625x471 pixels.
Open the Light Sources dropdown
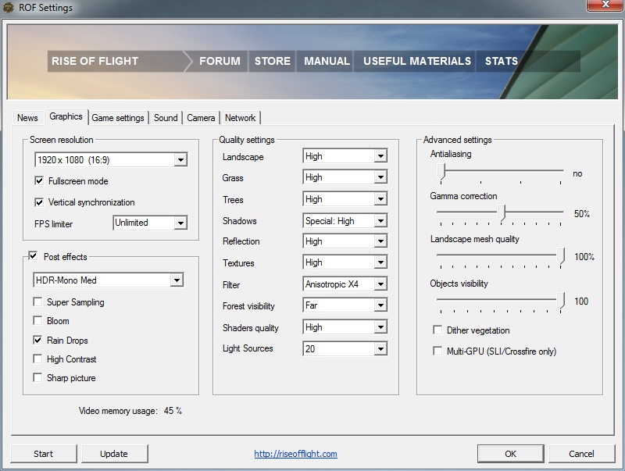coord(345,348)
